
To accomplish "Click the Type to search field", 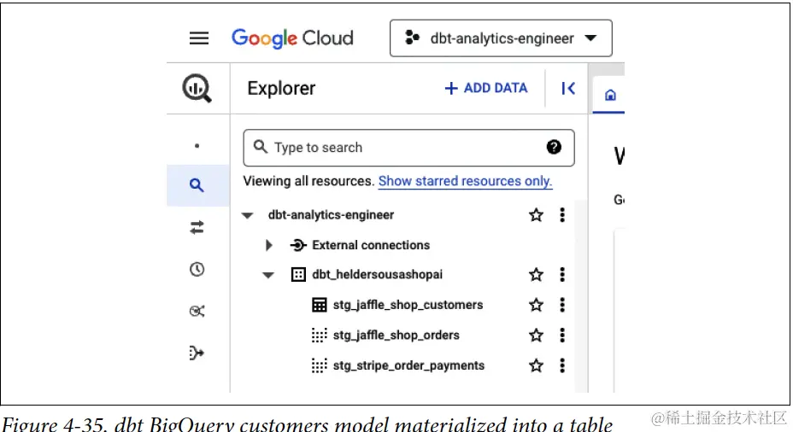I will click(x=402, y=148).
